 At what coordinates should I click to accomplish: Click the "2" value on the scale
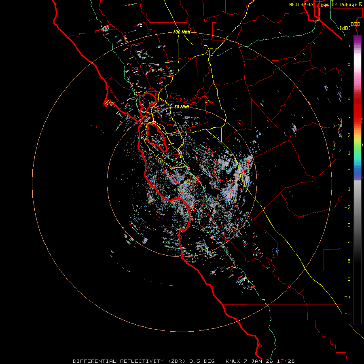[349, 135]
